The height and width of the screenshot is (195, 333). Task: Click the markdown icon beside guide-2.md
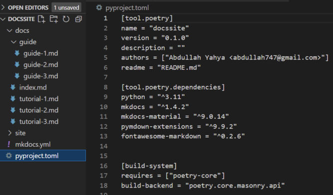pos(17,65)
